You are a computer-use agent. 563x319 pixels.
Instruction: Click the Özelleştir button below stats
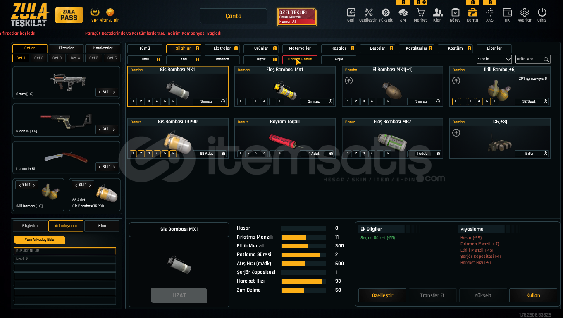click(x=382, y=295)
